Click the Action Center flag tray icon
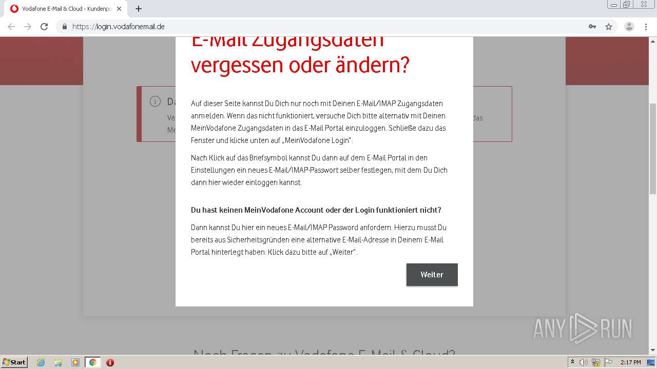This screenshot has width=657, height=369. click(x=608, y=362)
